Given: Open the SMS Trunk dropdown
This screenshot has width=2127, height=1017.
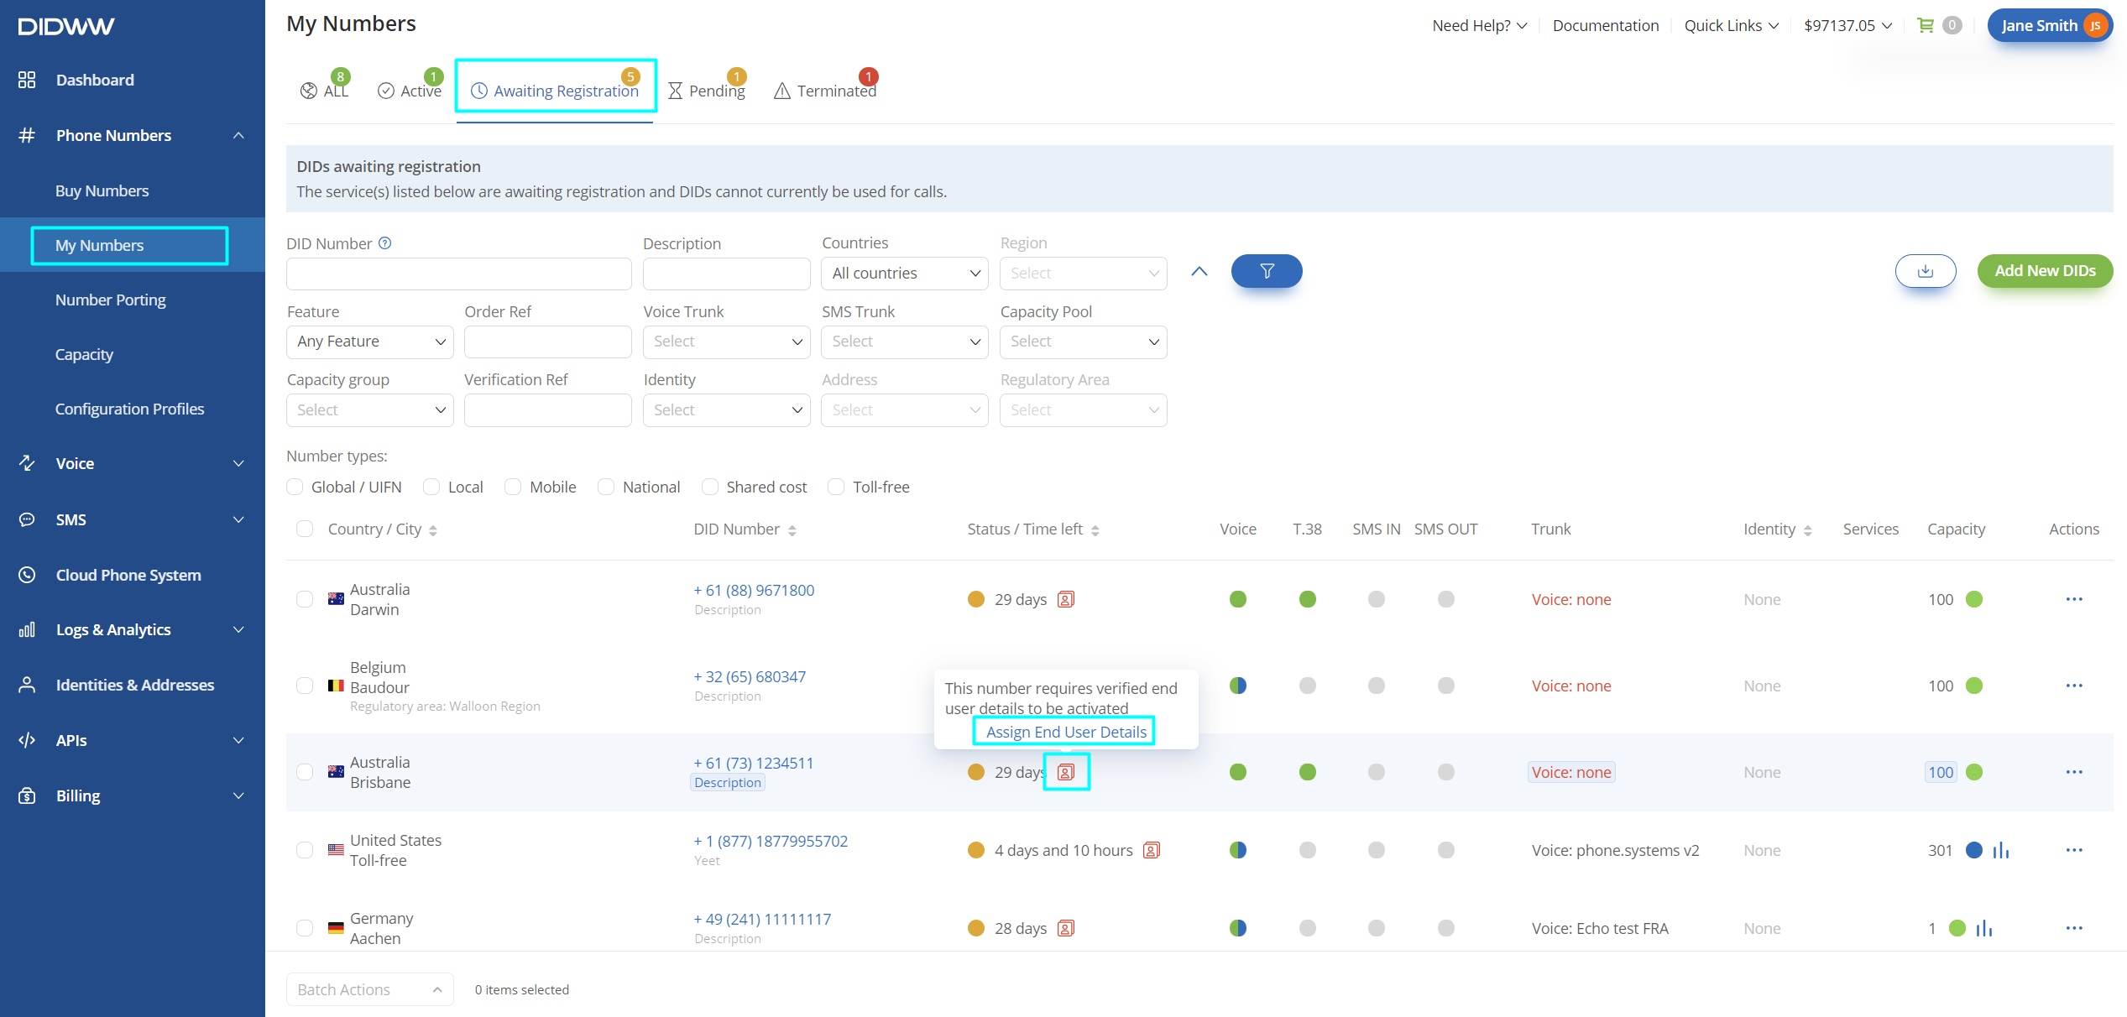Looking at the screenshot, I should pos(905,342).
